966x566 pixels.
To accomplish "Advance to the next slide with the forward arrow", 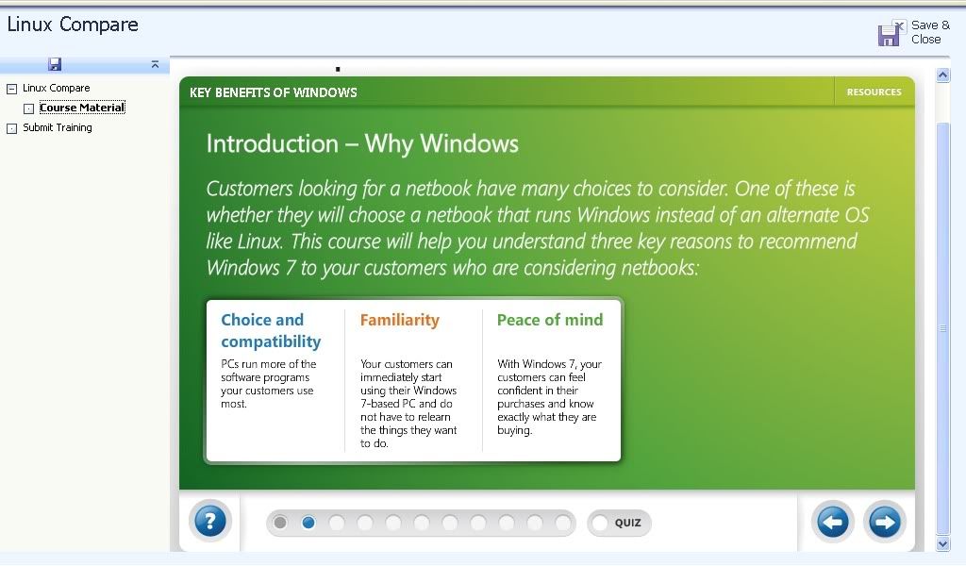I will coord(884,522).
